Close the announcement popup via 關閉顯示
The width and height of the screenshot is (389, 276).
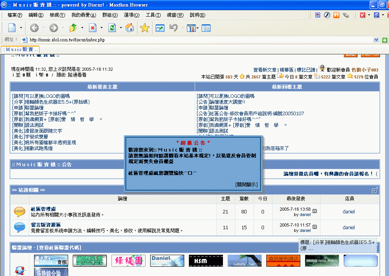click(246, 184)
